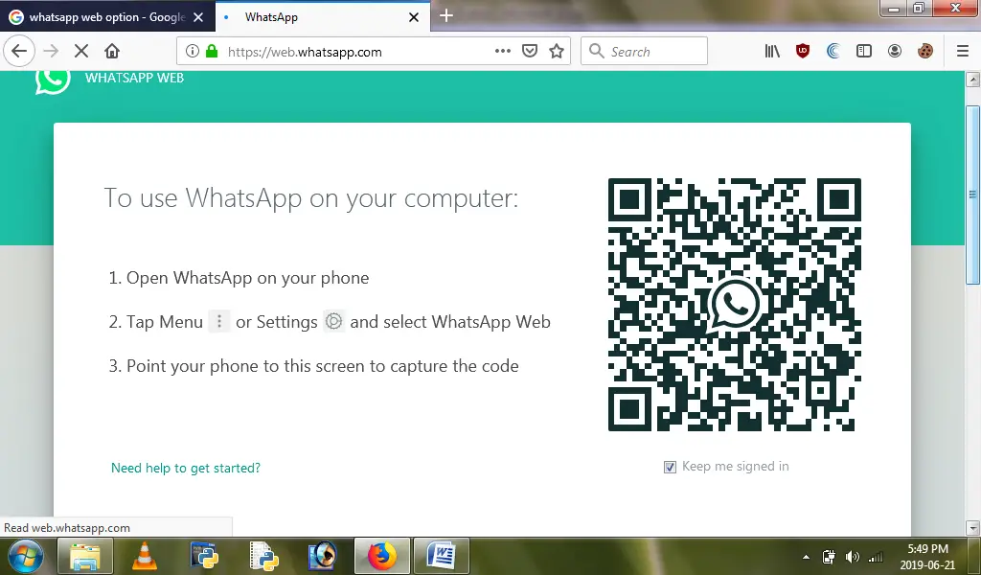Open the clock showing 5:49 PM
Image resolution: width=981 pixels, height=575 pixels.
click(x=927, y=557)
